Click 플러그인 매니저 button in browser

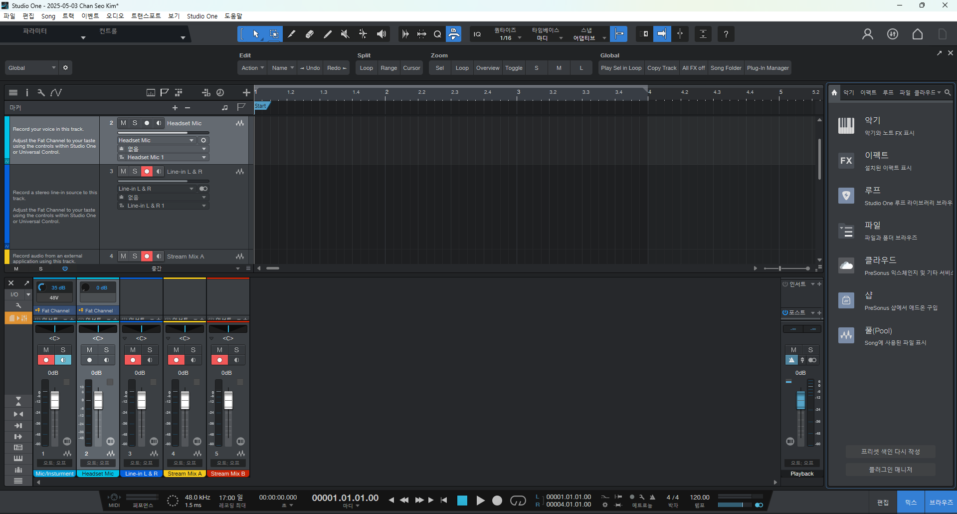point(891,470)
